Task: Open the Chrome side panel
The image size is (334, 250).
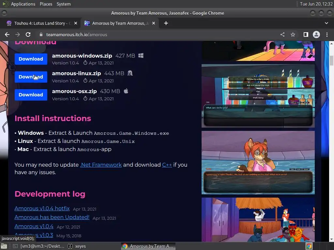Action: (x=306, y=35)
